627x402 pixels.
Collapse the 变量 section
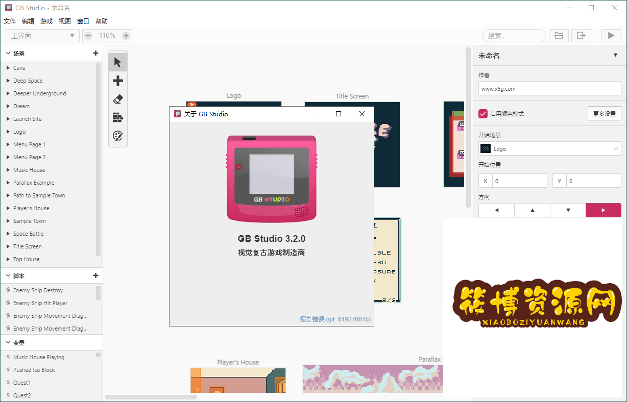coord(8,343)
